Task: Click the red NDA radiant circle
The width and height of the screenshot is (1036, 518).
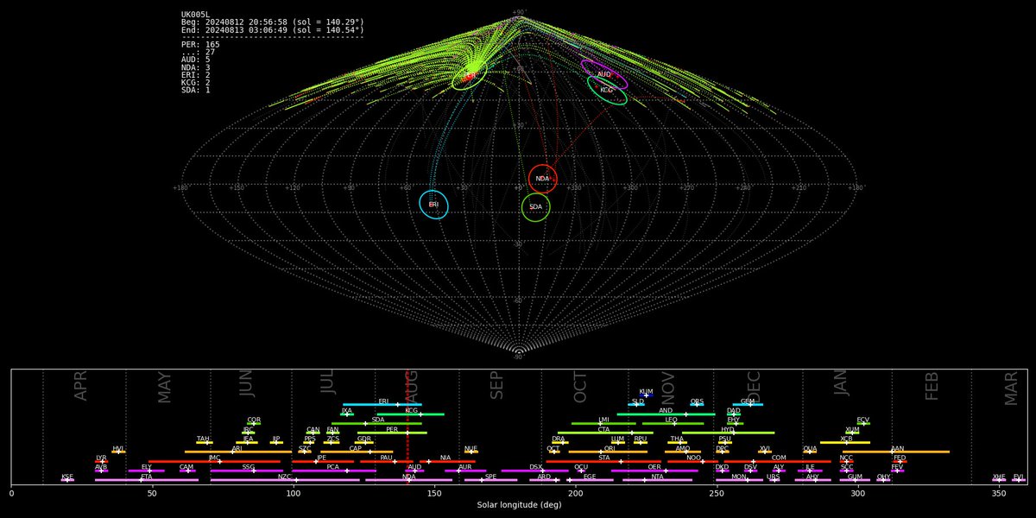Action: pyautogui.click(x=542, y=179)
